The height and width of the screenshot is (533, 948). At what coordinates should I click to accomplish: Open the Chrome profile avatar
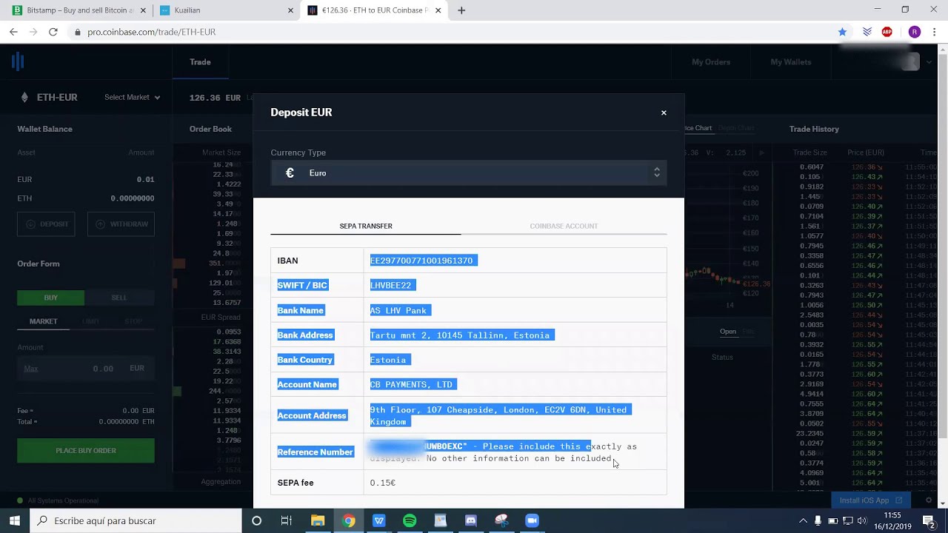[x=915, y=32]
